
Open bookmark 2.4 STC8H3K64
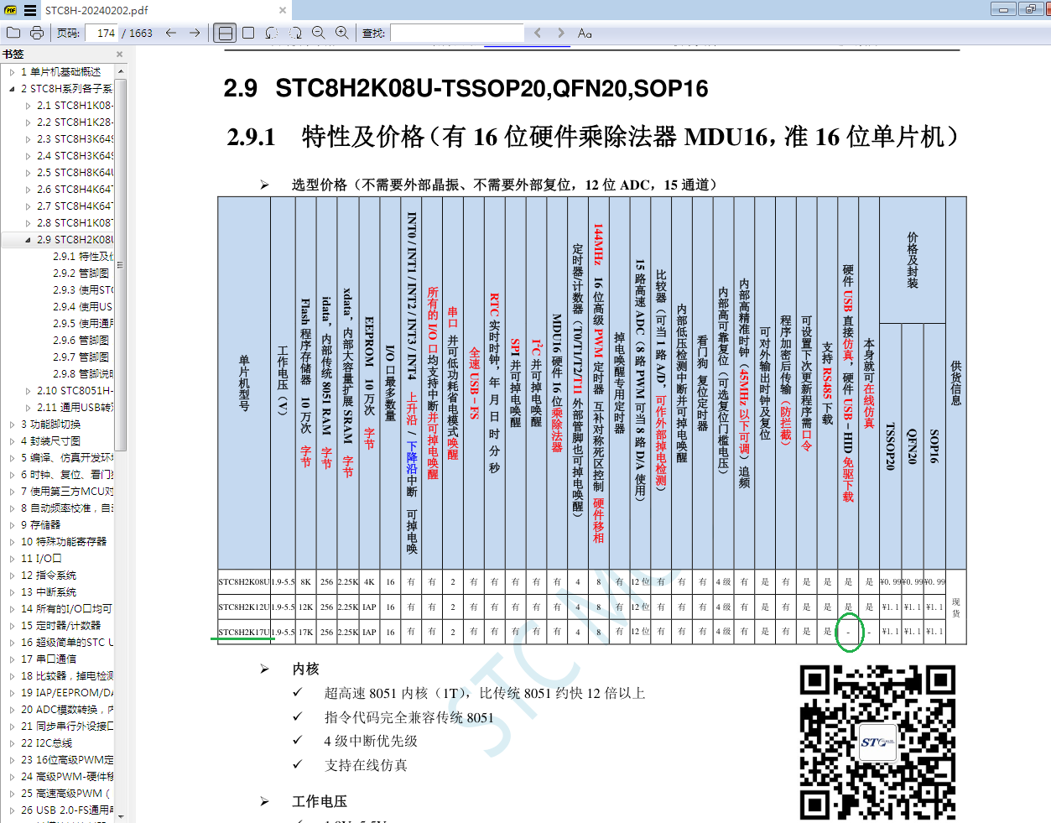(75, 156)
